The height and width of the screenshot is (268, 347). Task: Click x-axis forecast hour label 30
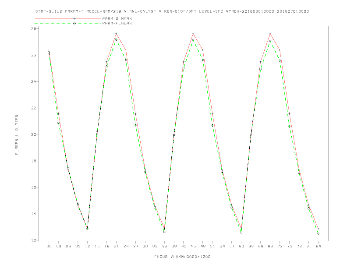pos(145,246)
